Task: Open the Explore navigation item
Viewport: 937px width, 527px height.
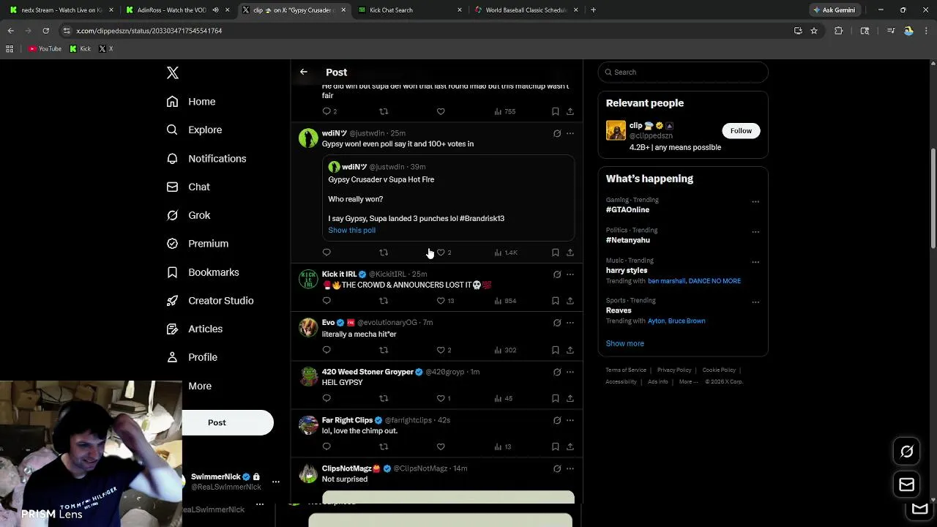Action: coord(194,130)
